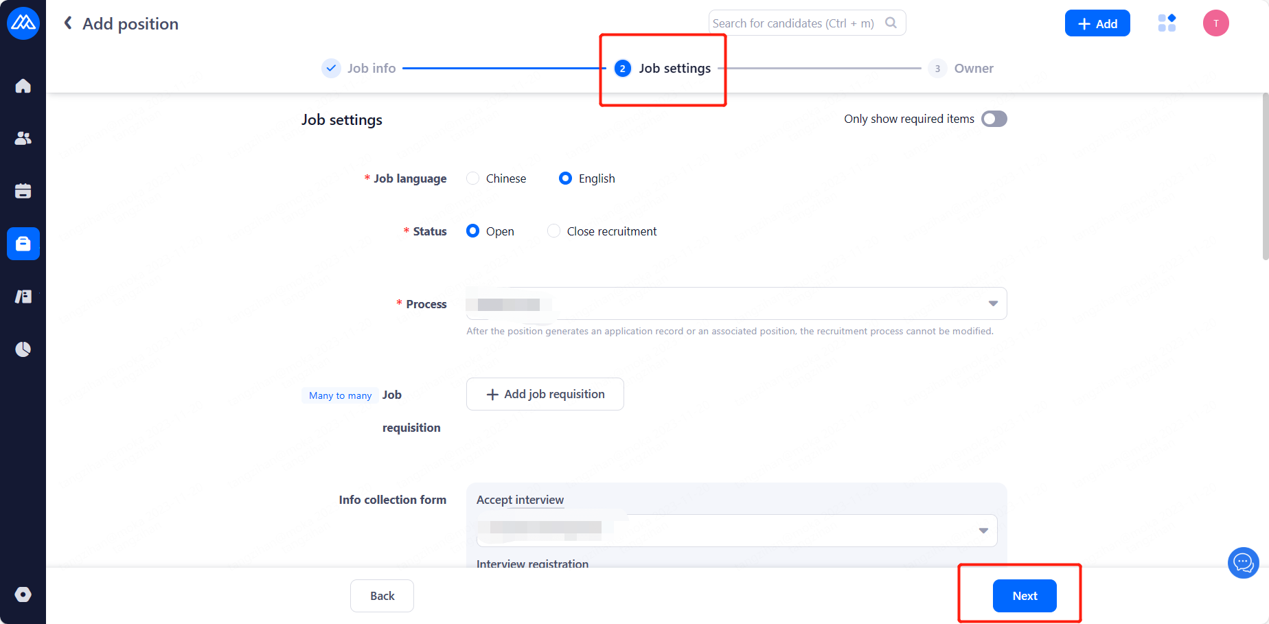
Task: Focus the Search for candidates field
Action: point(797,23)
